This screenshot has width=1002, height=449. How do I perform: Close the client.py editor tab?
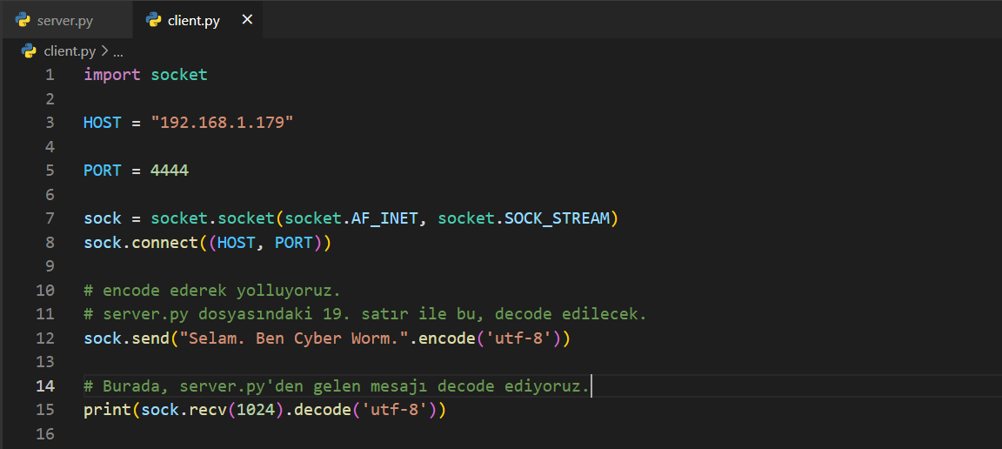click(x=247, y=19)
